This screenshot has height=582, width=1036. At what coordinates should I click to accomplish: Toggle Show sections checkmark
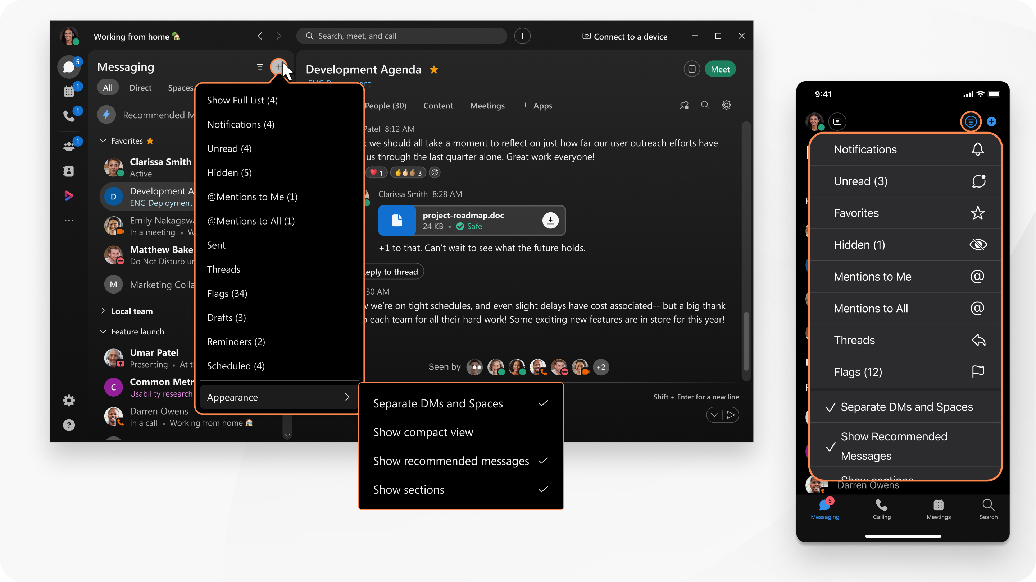(x=542, y=489)
